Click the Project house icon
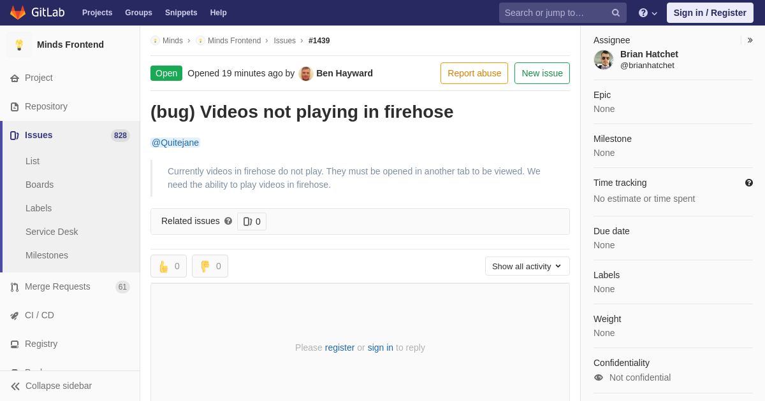The height and width of the screenshot is (401, 765). (x=15, y=78)
